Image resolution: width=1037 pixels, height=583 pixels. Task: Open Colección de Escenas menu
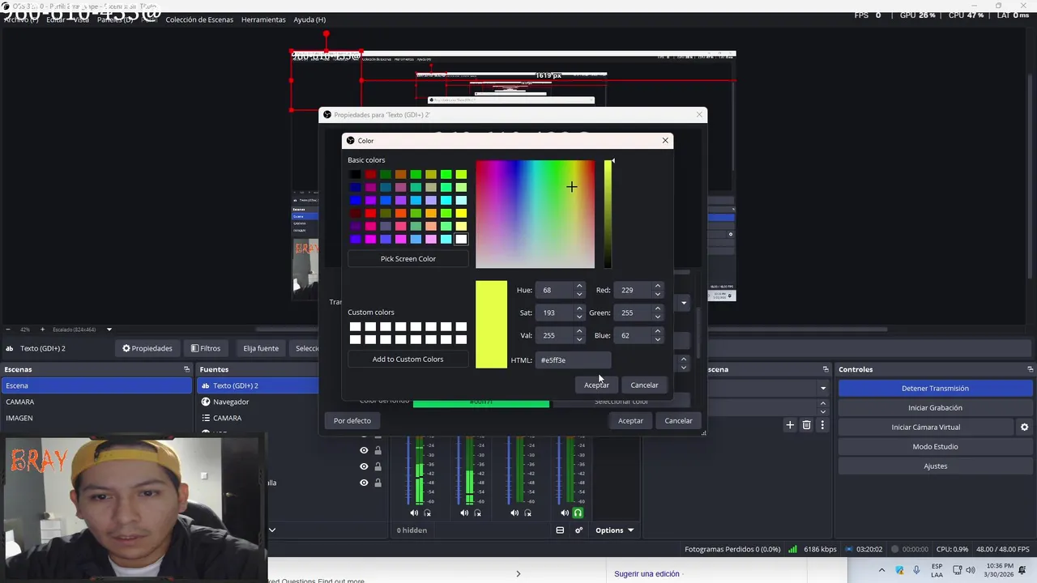point(199,19)
